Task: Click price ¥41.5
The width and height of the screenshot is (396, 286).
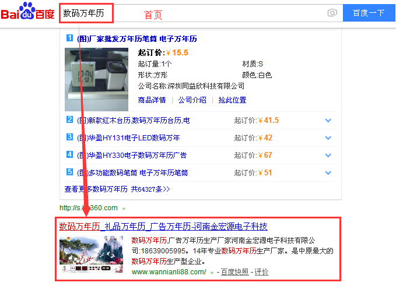Action: (268, 121)
